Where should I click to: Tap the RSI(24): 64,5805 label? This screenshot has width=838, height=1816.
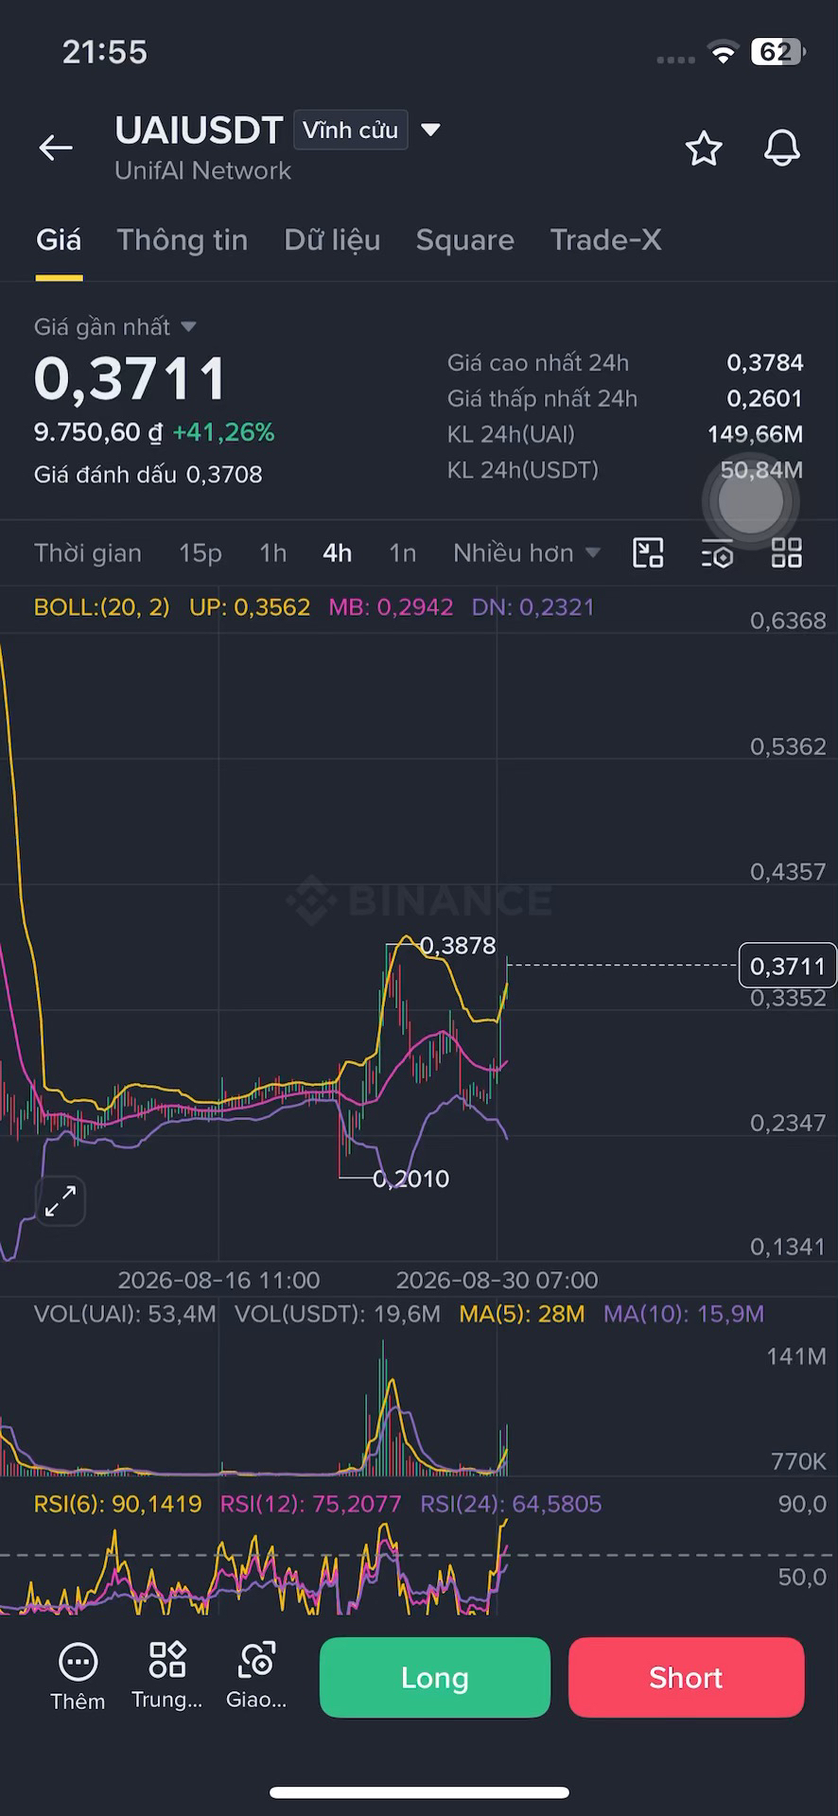tap(511, 1504)
